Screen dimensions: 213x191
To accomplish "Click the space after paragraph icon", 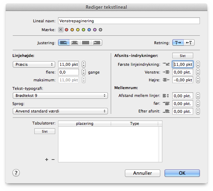I will click(166, 111).
